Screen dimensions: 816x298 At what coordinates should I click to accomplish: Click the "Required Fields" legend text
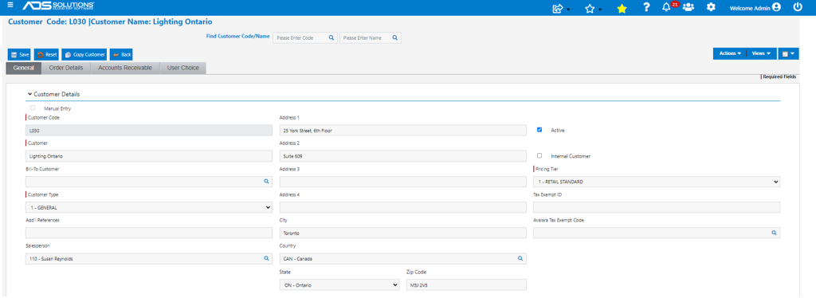pos(779,77)
